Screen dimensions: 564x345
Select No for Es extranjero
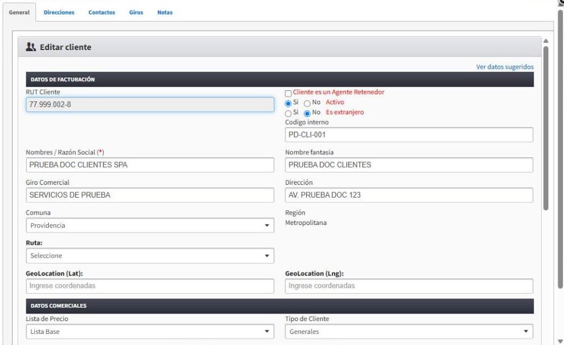(307, 114)
